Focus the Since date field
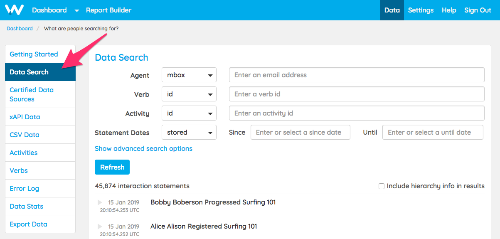 click(300, 133)
